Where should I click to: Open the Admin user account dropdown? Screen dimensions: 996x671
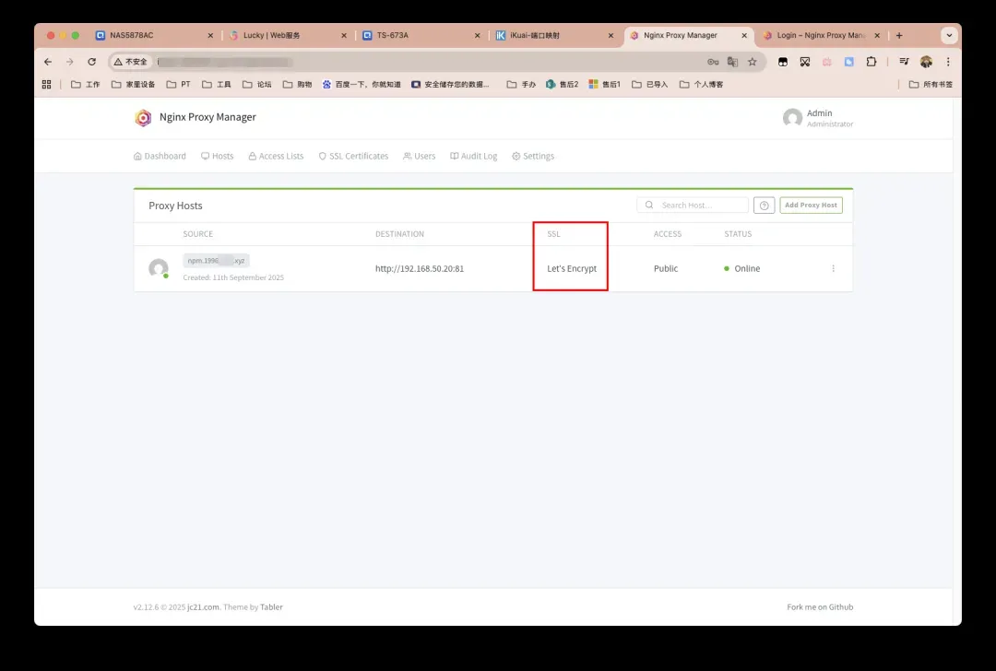pyautogui.click(x=818, y=118)
